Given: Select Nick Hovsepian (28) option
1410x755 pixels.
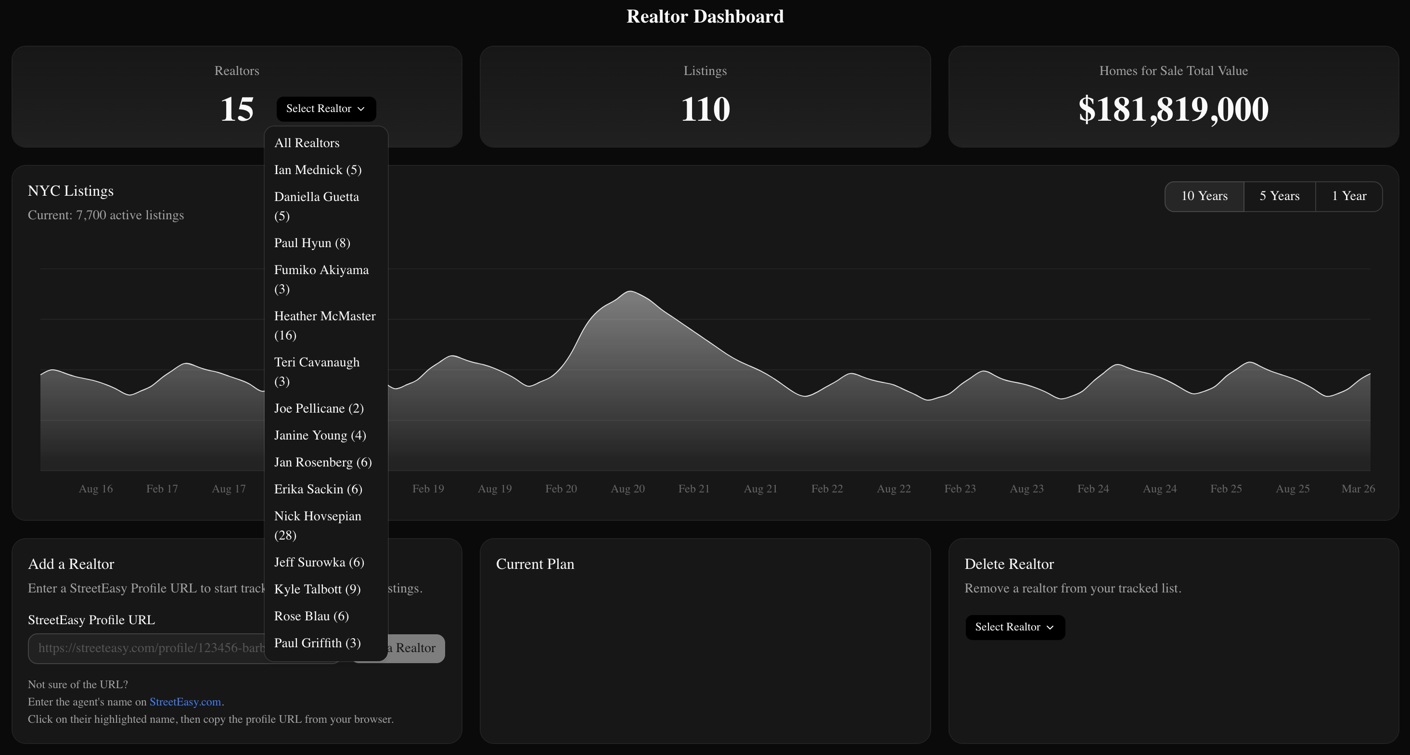Looking at the screenshot, I should 326,525.
